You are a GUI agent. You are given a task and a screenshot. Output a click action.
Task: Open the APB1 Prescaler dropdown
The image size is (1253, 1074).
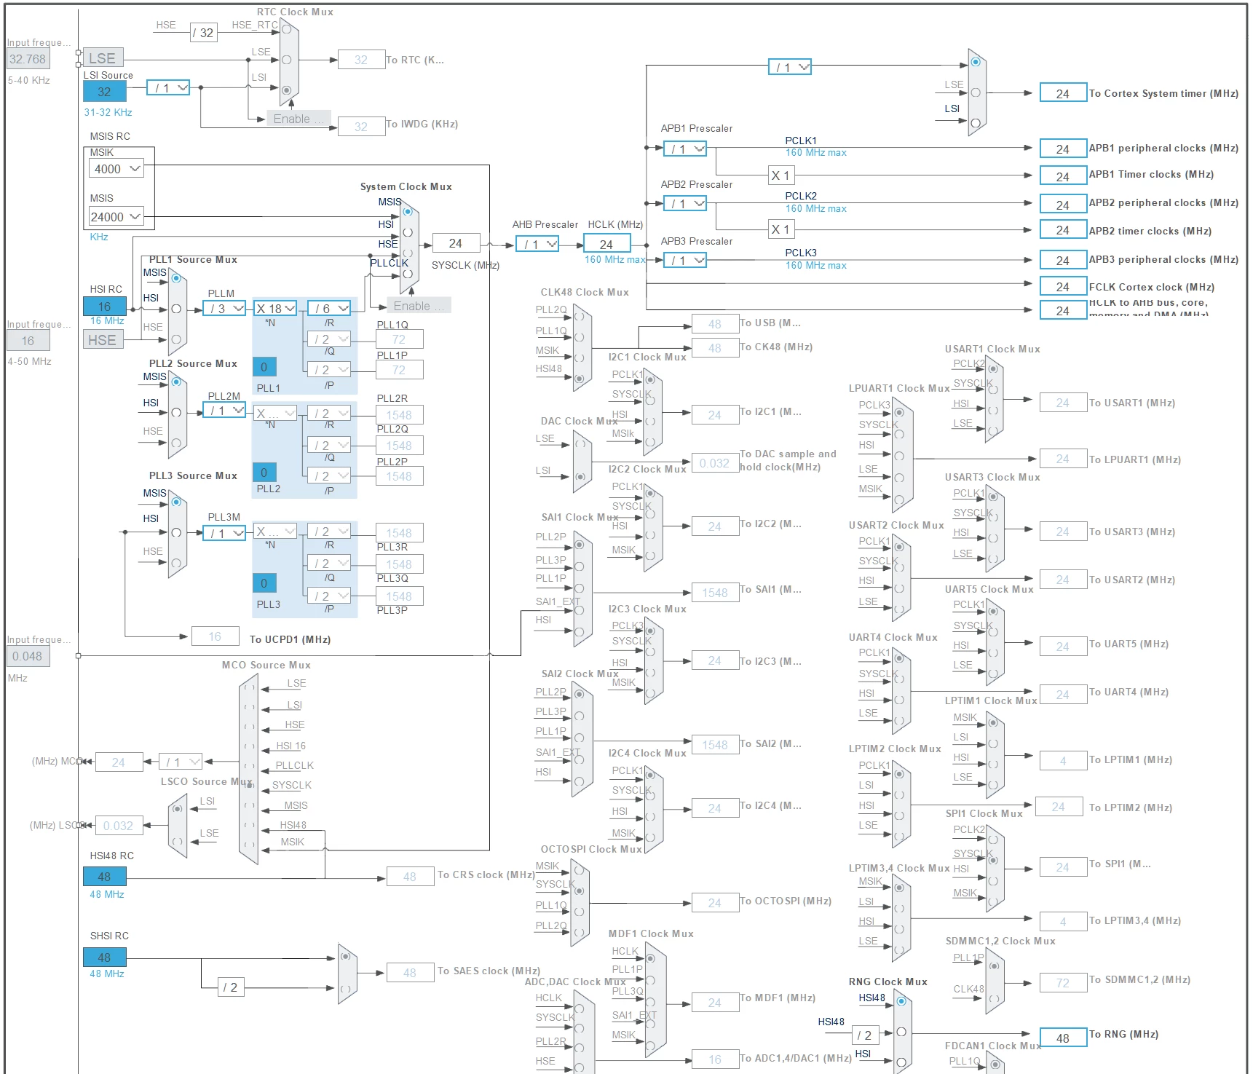[x=685, y=149]
